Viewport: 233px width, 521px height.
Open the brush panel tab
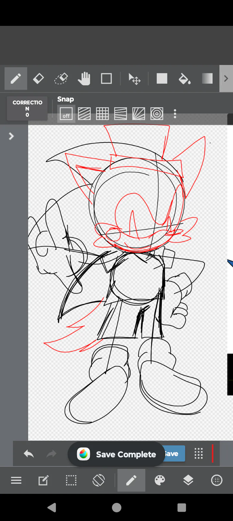[x=131, y=481]
